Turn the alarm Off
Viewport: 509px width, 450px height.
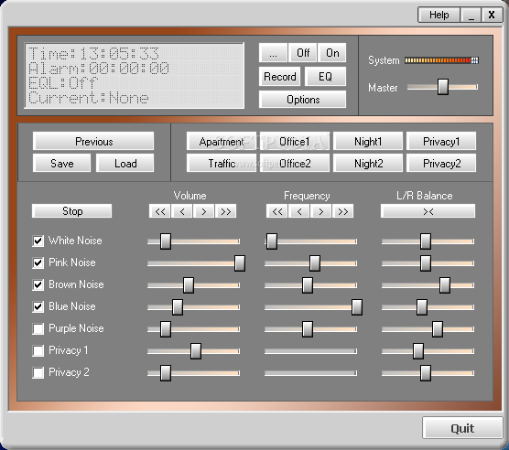click(303, 53)
